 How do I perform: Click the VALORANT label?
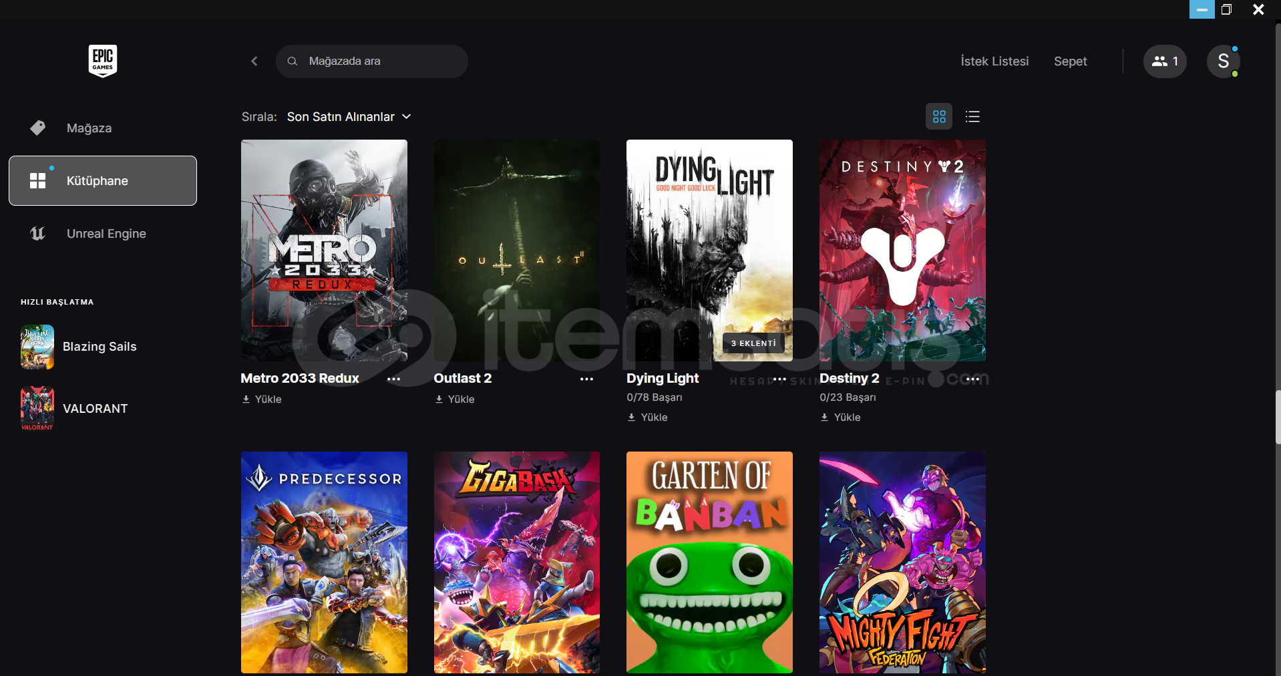pos(95,409)
